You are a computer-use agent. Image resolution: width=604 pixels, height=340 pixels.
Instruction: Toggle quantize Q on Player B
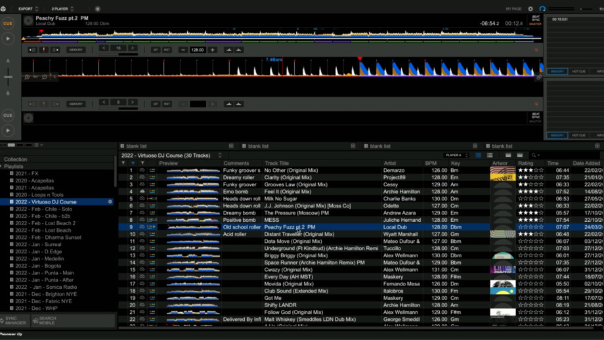click(536, 104)
